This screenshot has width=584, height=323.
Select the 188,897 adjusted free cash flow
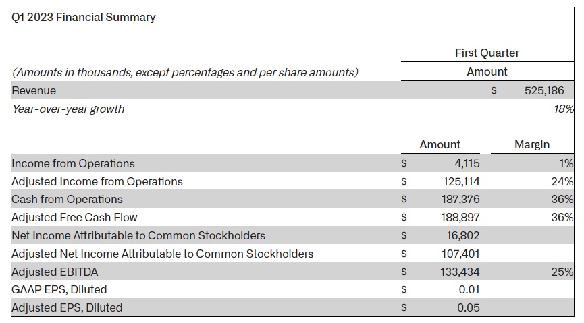(460, 217)
